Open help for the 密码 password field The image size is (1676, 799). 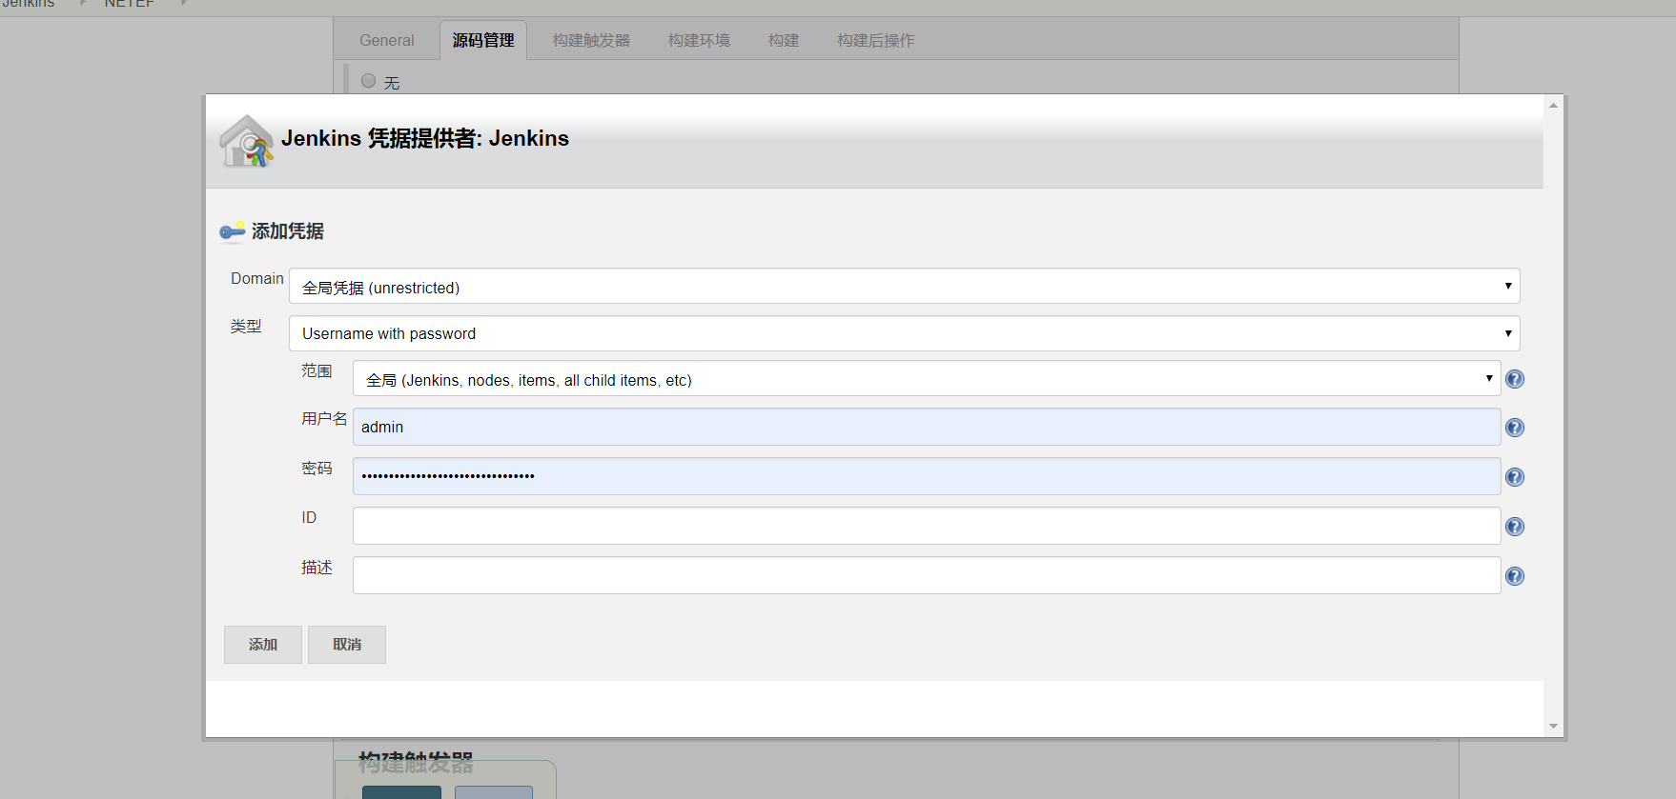tap(1515, 477)
